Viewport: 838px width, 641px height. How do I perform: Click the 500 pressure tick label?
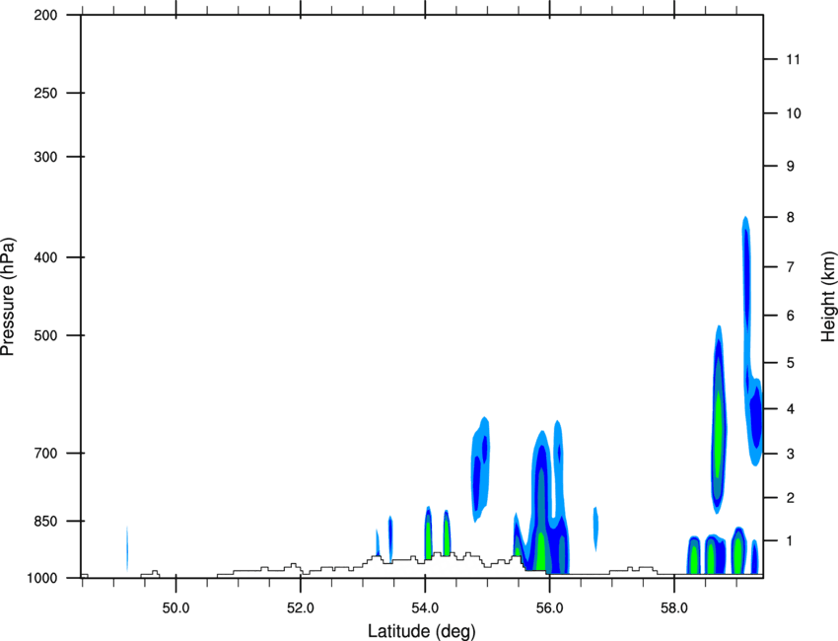[45, 335]
